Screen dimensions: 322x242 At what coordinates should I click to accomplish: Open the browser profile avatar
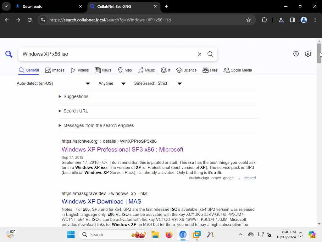(304, 20)
